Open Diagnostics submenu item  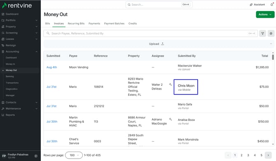[x=12, y=89]
